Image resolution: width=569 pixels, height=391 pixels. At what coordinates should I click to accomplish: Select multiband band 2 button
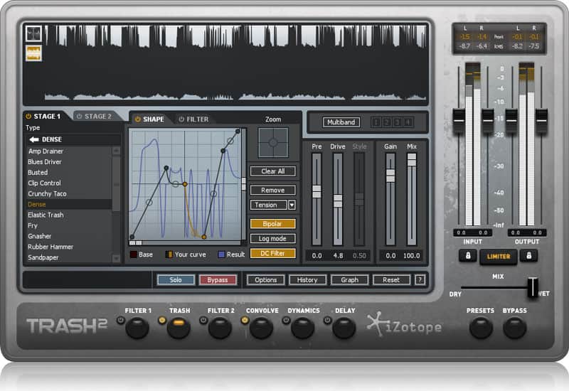[x=387, y=122]
